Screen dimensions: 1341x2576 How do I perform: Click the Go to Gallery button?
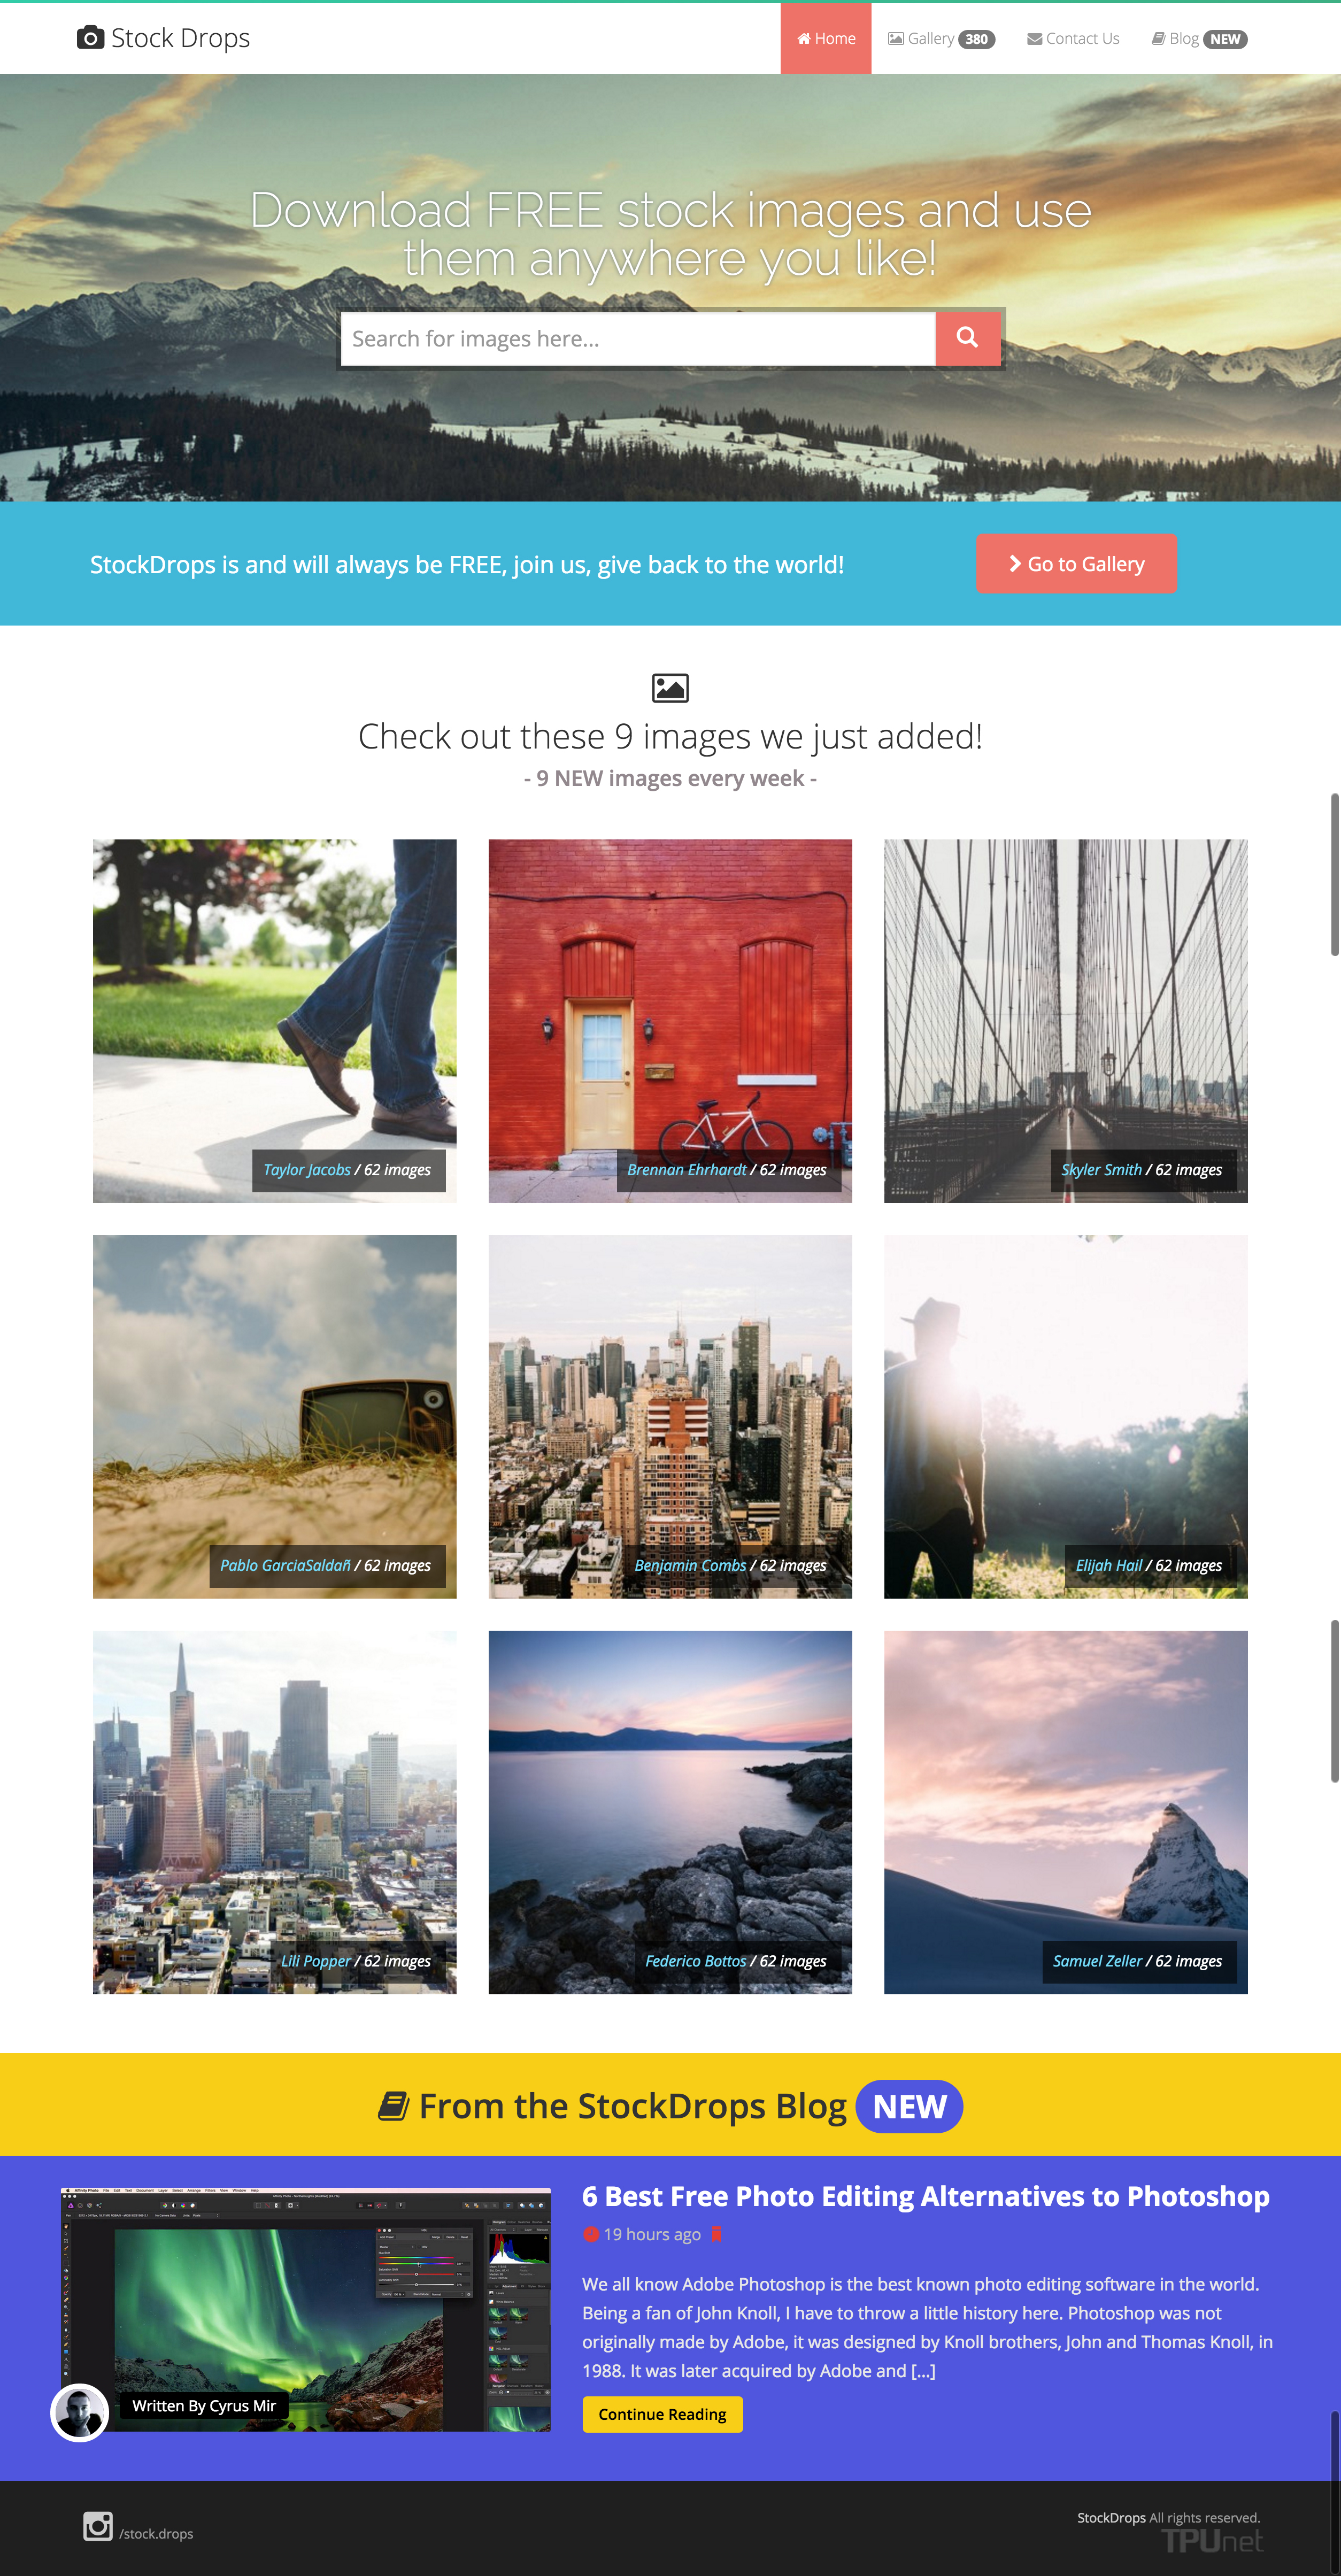[x=1076, y=564]
